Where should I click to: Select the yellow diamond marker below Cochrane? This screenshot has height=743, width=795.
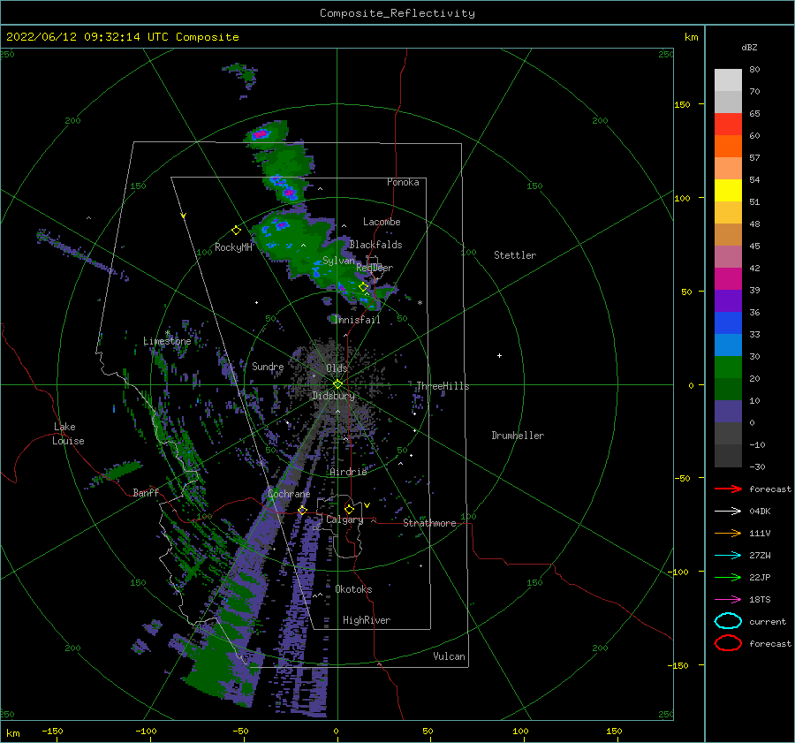click(302, 510)
